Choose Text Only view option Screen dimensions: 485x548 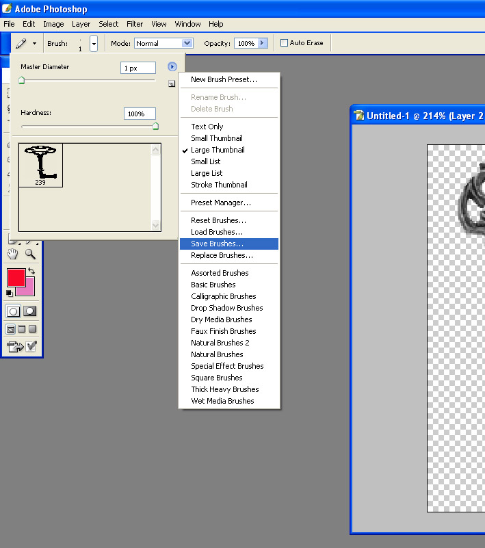(x=229, y=127)
